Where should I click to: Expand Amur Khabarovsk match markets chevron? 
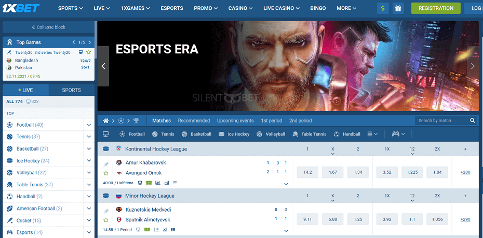pos(286,184)
